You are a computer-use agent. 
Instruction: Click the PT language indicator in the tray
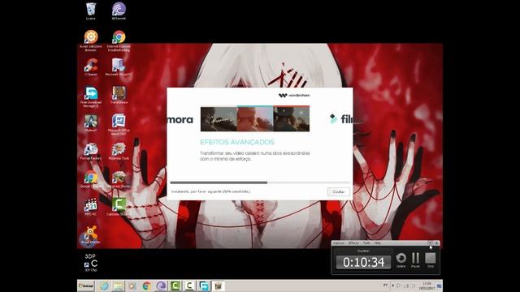click(385, 285)
